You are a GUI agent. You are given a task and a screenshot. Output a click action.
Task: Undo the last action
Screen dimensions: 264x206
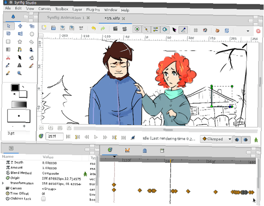click(93, 28)
